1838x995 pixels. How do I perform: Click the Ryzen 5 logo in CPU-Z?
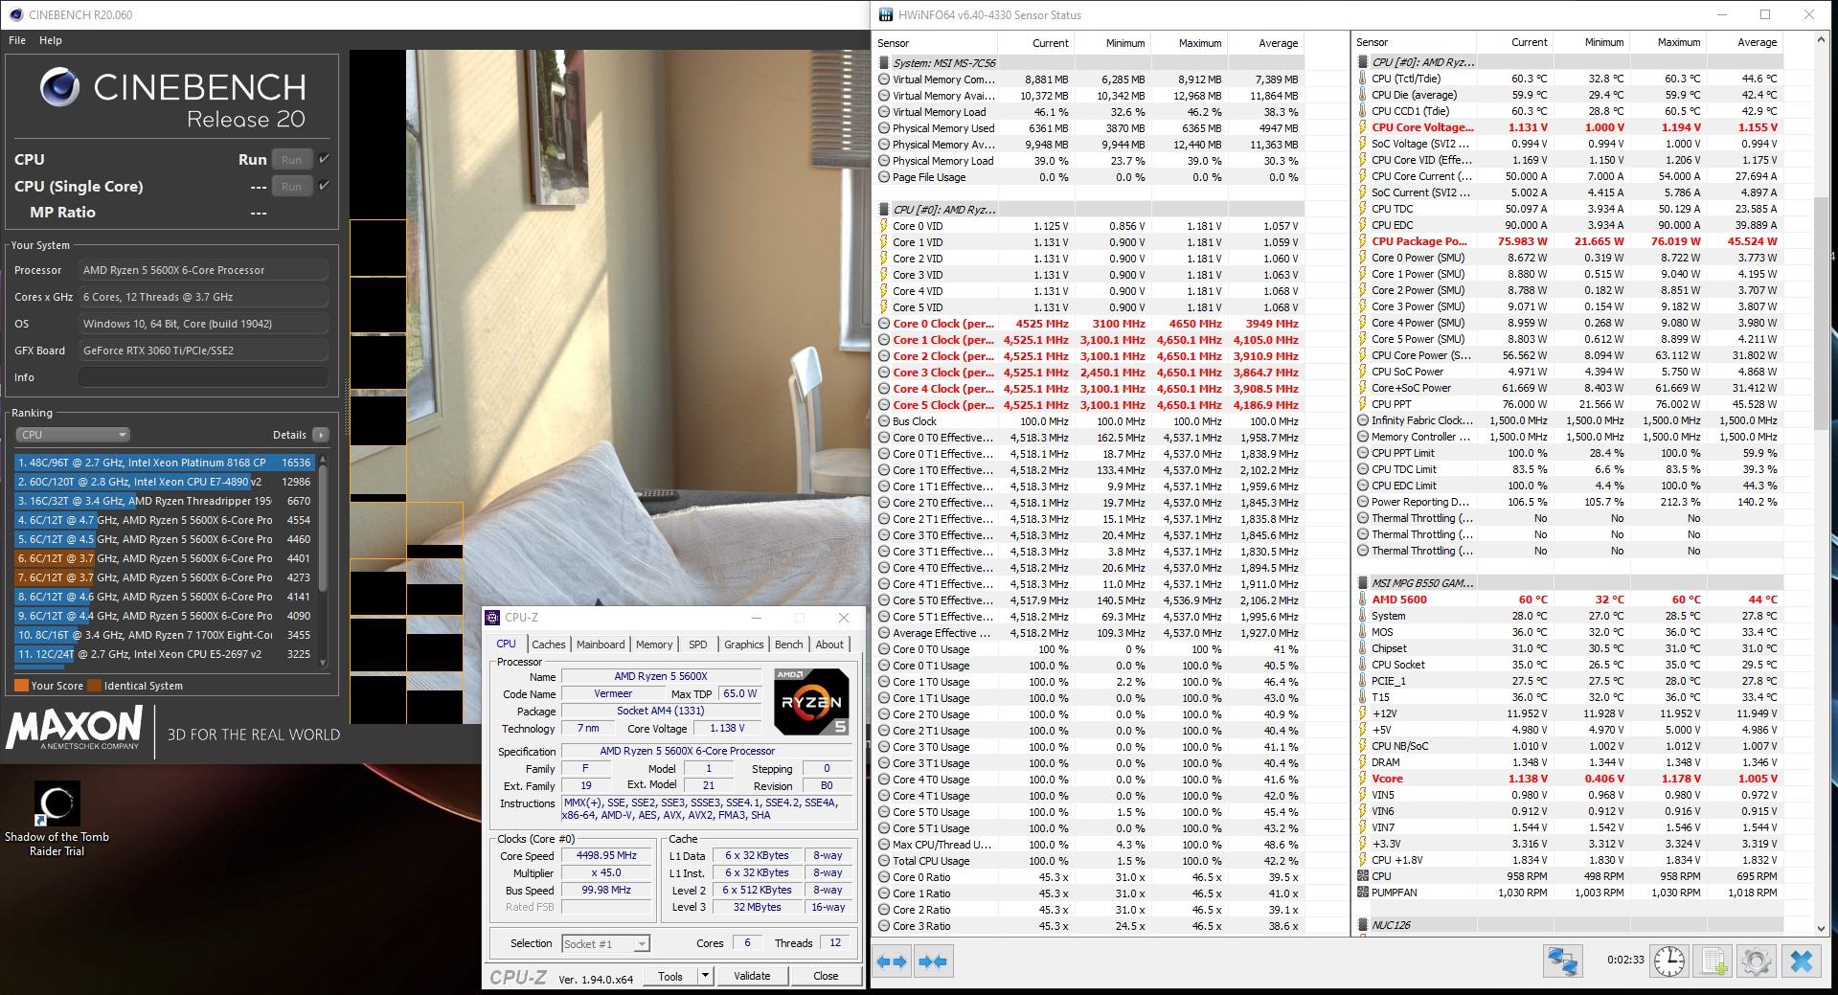(811, 701)
